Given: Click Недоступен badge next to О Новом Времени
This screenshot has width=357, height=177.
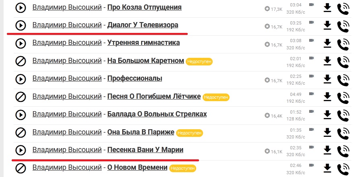Looking at the screenshot, I should 183,168.
